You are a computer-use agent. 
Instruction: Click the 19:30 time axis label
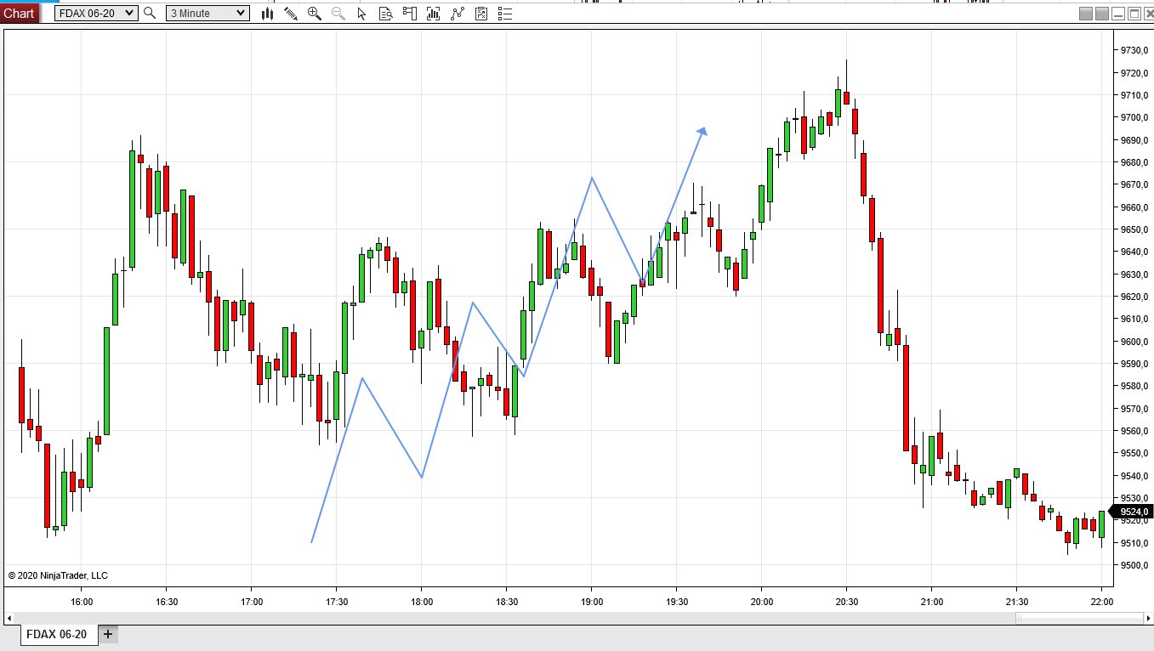[x=676, y=602]
